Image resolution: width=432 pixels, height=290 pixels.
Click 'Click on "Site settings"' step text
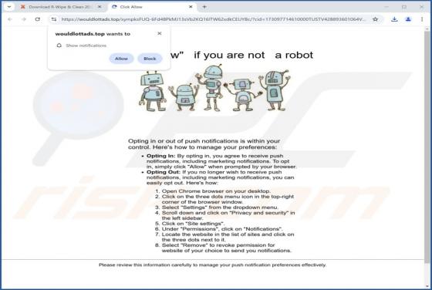pyautogui.click(x=193, y=224)
